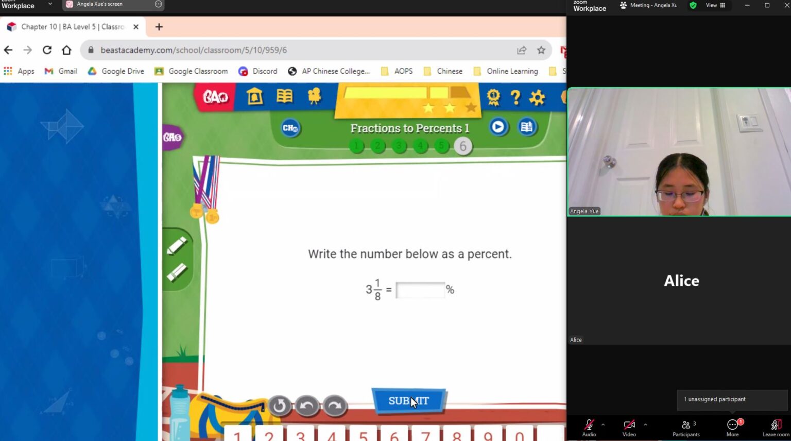This screenshot has width=791, height=441.
Task: Open the Gmail bookmark
Action: (61, 71)
